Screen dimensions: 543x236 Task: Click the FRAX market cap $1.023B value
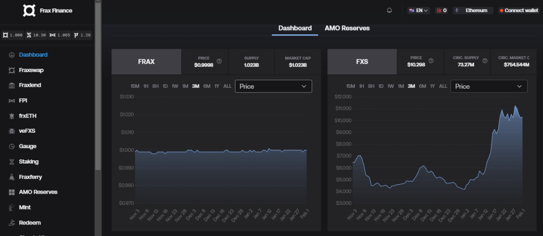(x=297, y=65)
